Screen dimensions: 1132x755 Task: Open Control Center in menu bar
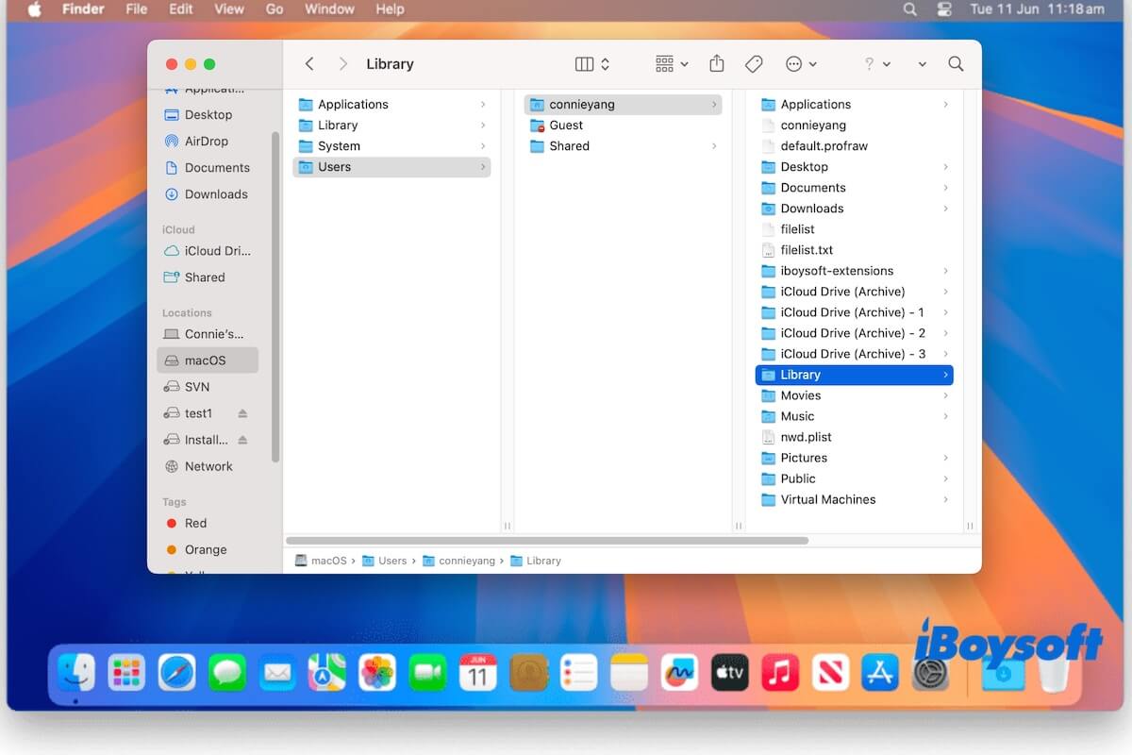coord(945,9)
